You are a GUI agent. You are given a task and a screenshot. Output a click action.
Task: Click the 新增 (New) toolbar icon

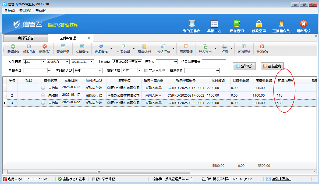(13, 47)
